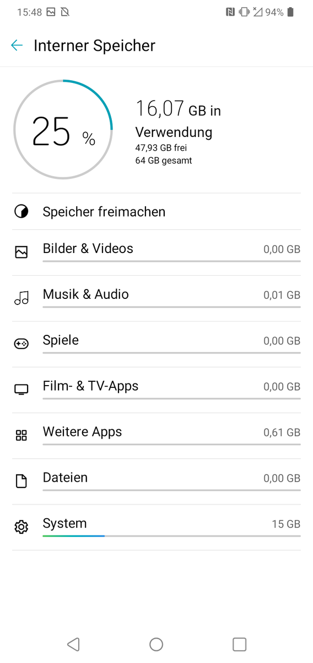Tap the Bilder & Videos picture icon

(21, 252)
